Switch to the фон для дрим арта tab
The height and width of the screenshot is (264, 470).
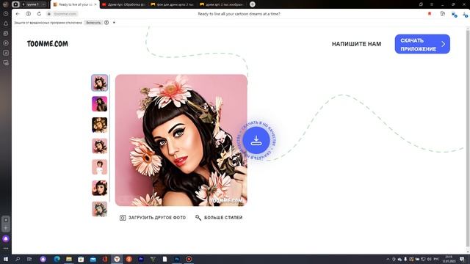(x=173, y=4)
